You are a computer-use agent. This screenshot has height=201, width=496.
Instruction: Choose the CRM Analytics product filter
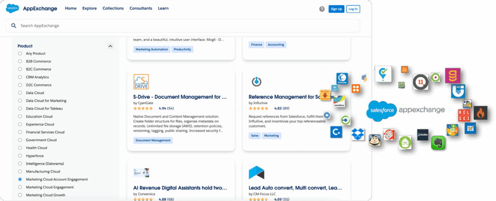20,77
